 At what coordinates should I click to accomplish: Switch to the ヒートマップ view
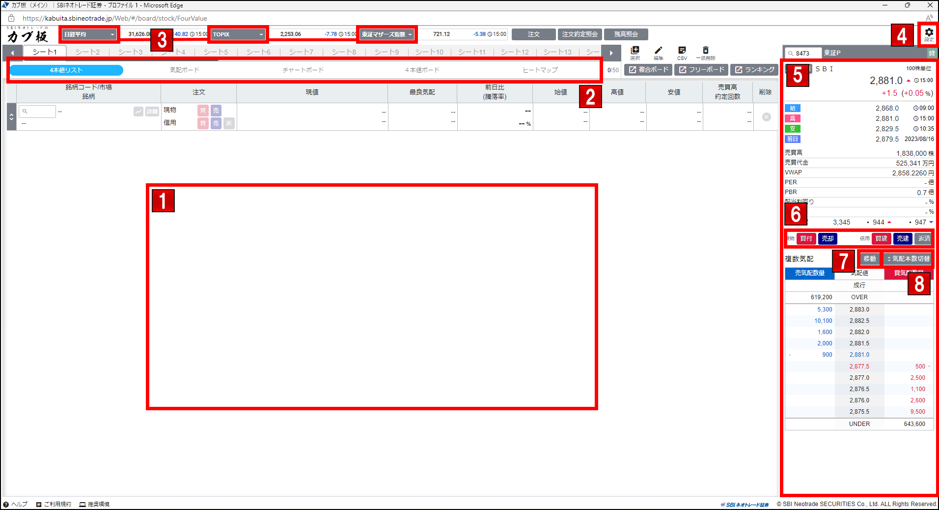pos(540,70)
